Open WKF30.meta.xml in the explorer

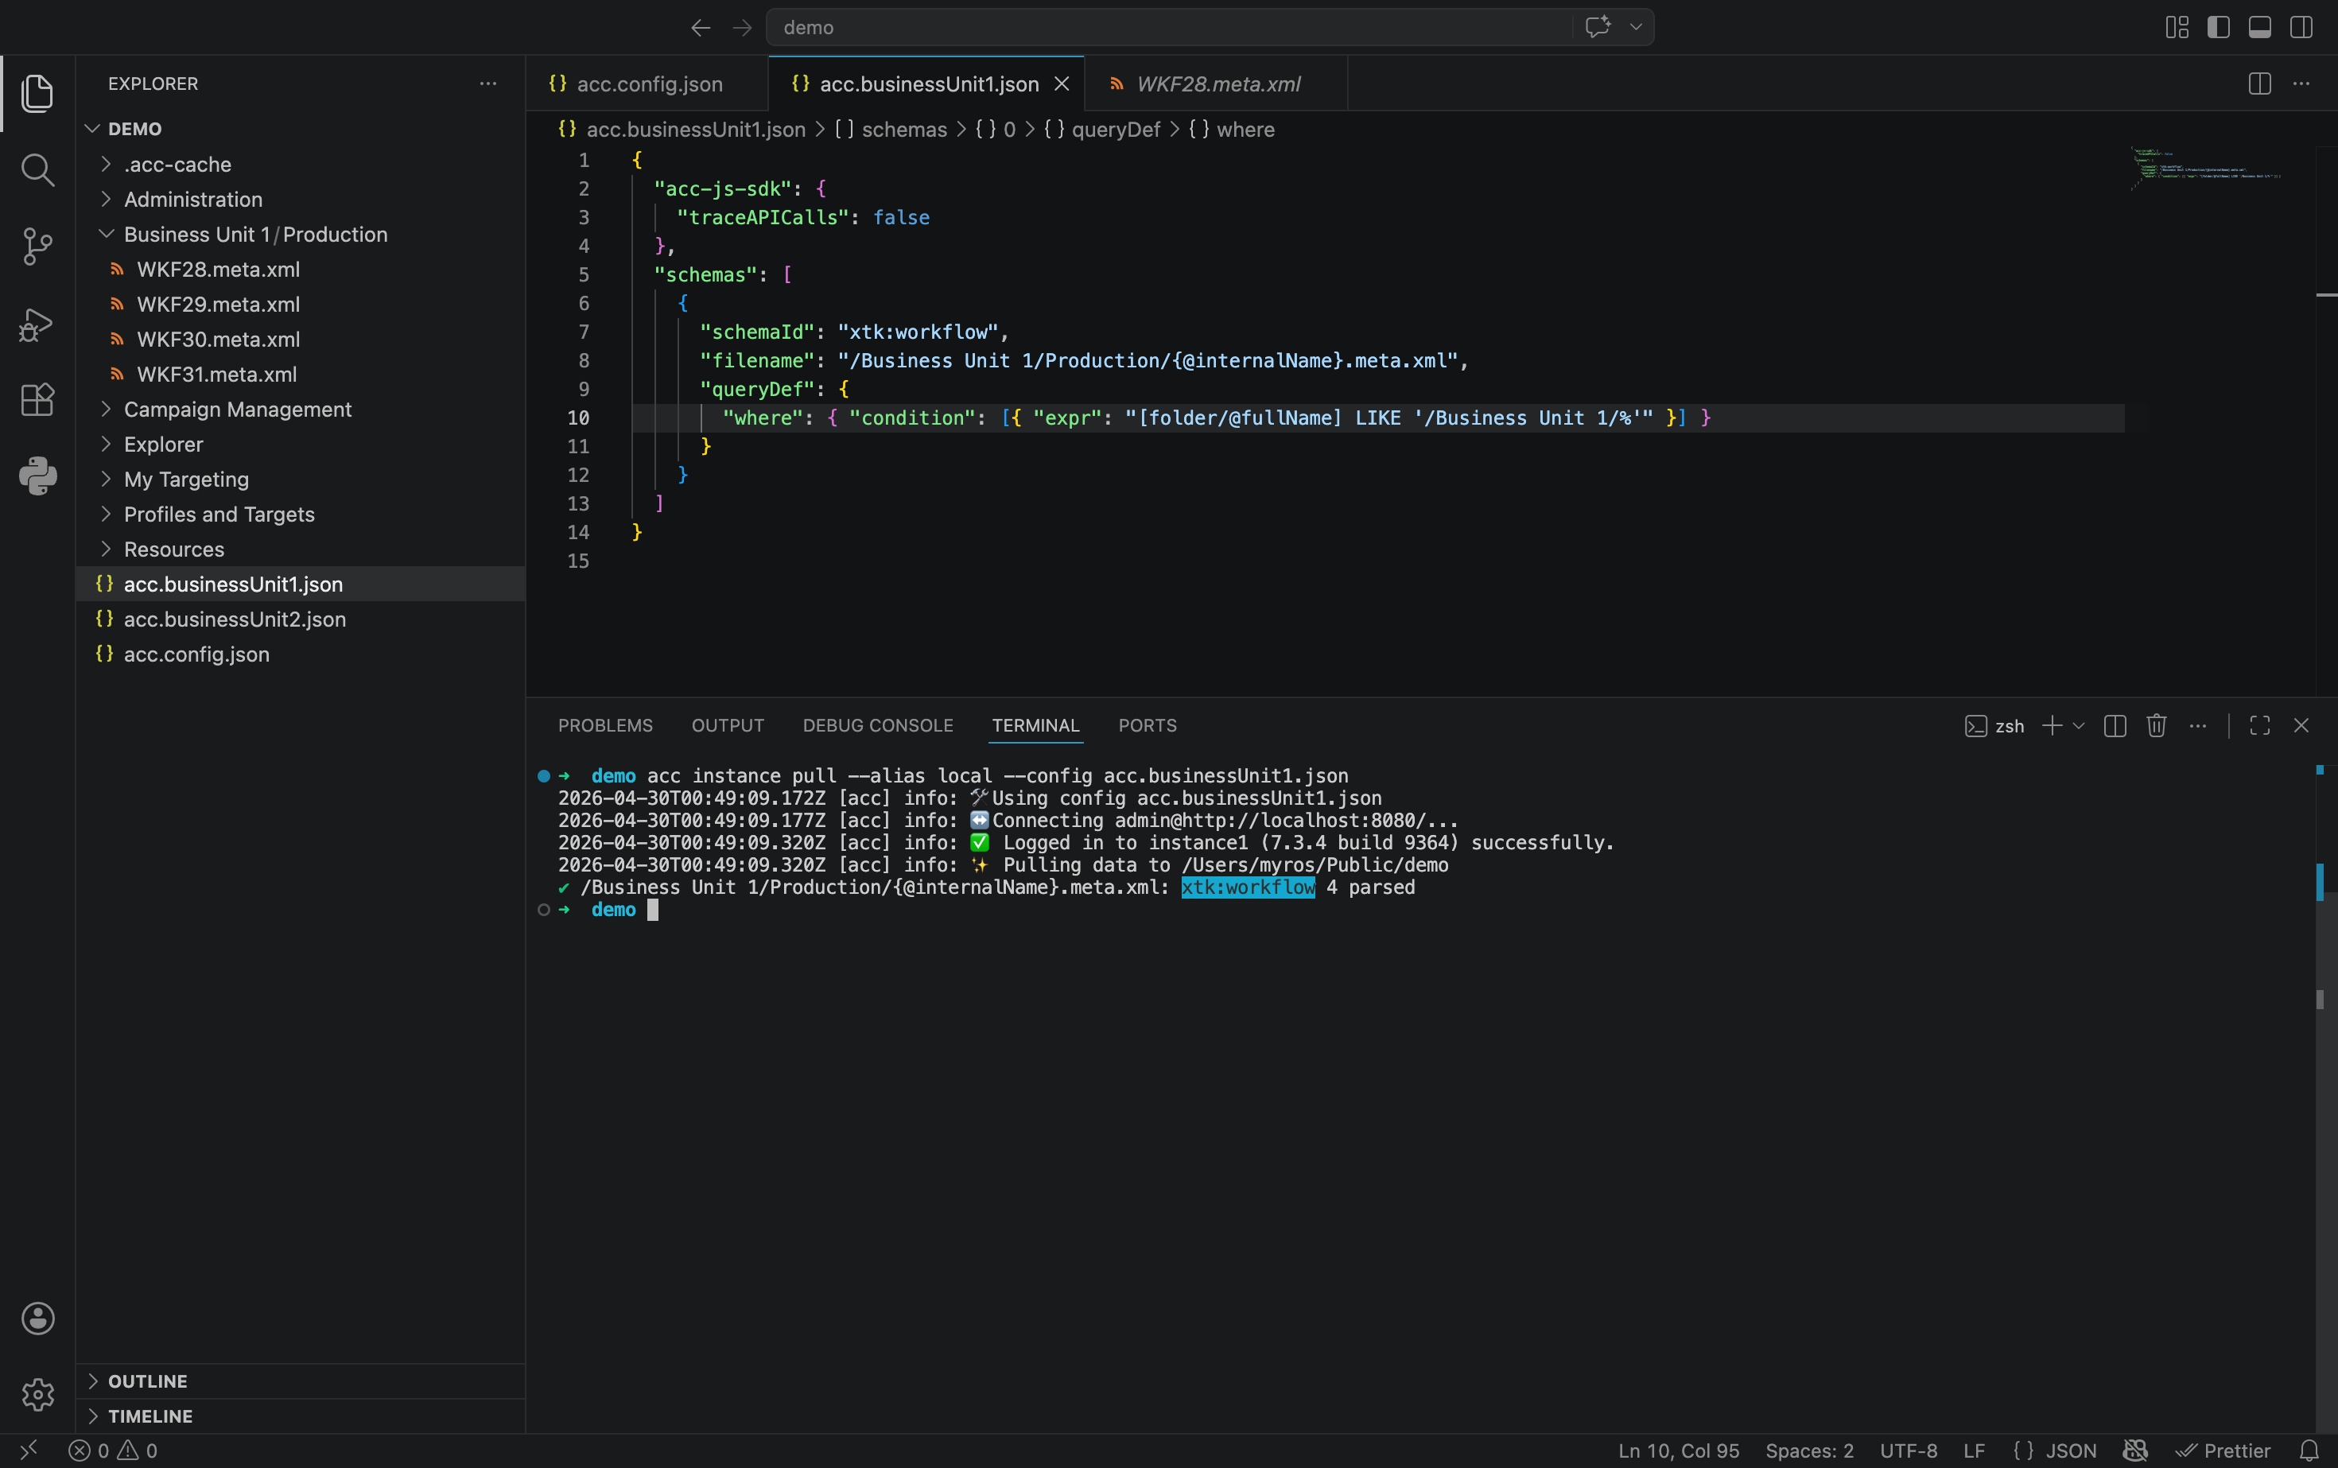point(301,339)
